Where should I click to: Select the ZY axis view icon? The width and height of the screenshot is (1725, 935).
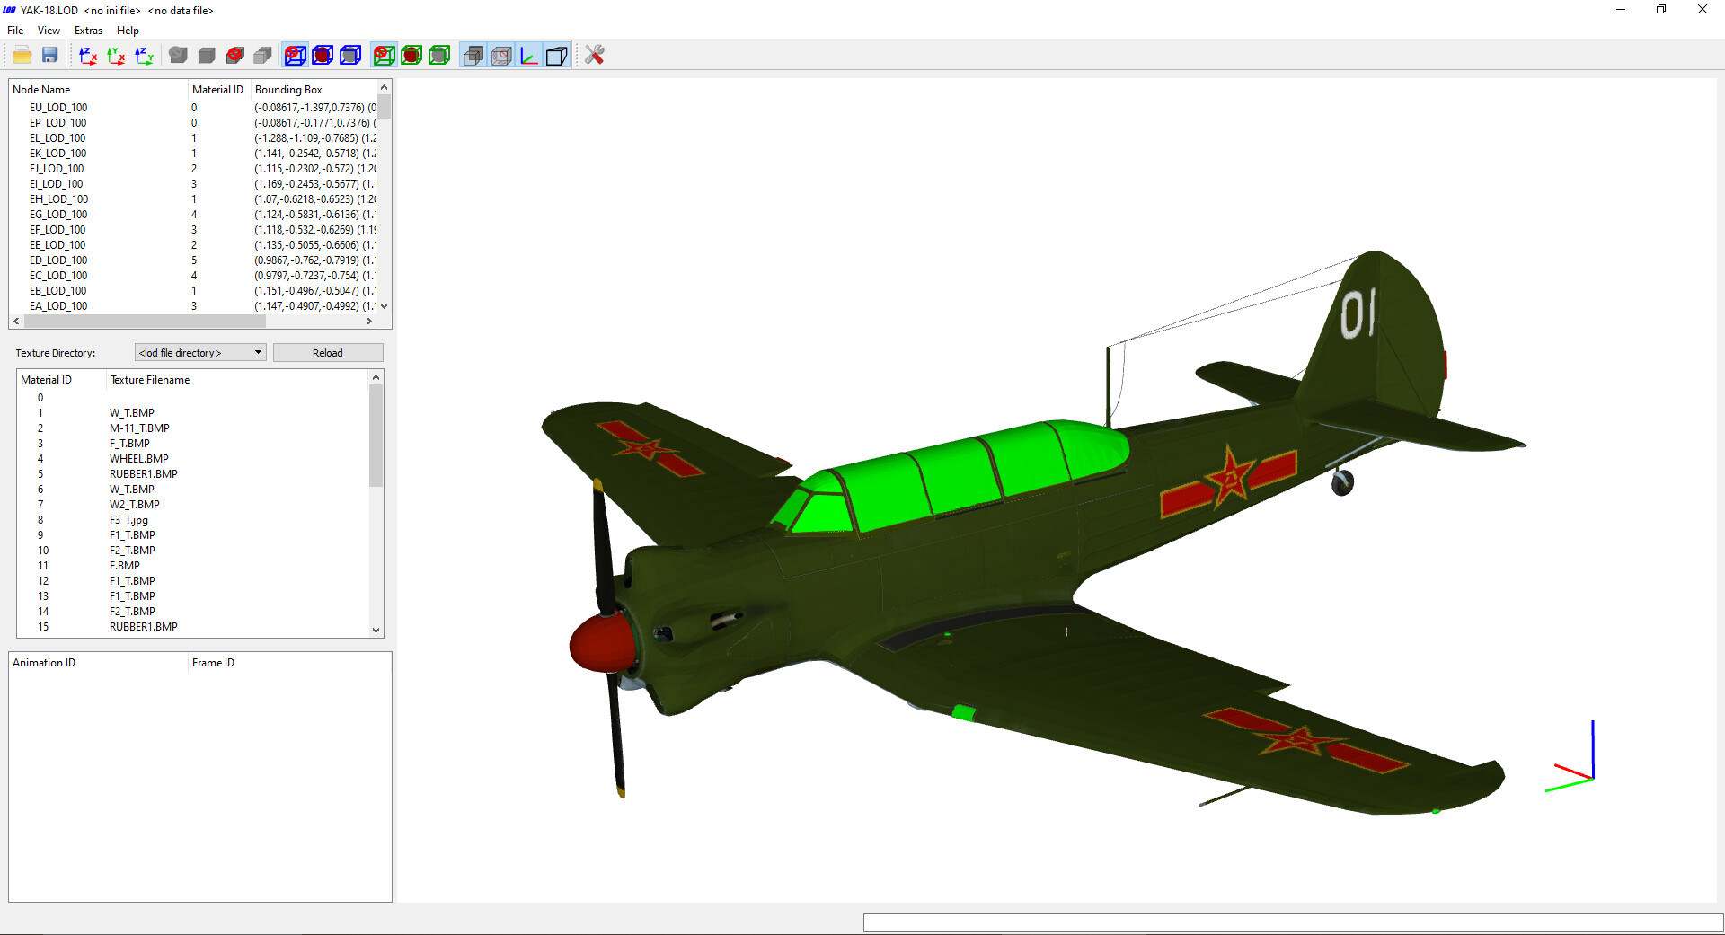[x=144, y=56]
